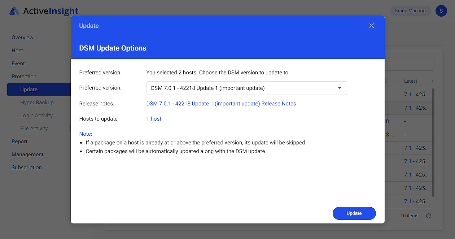Click the Synology ActiveInsight logo
The width and height of the screenshot is (455, 239).
[43, 11]
